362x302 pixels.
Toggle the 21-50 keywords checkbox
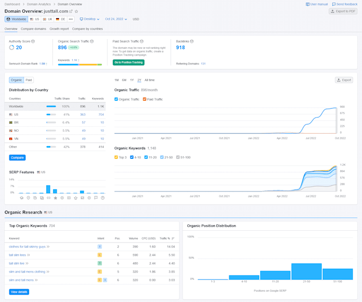[162, 157]
